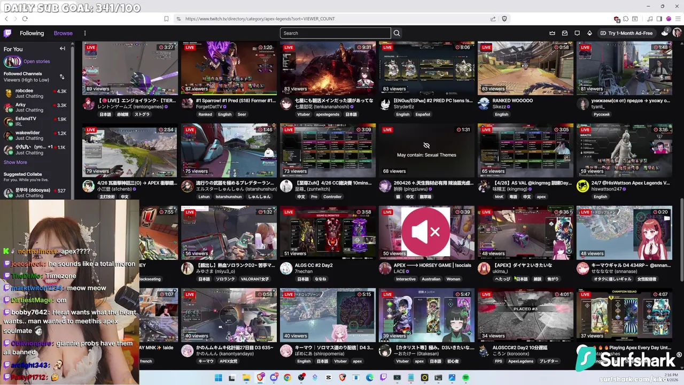This screenshot has width=684, height=385.
Task: Open the hiswattson247 stream thumbnail
Action: coord(624,150)
